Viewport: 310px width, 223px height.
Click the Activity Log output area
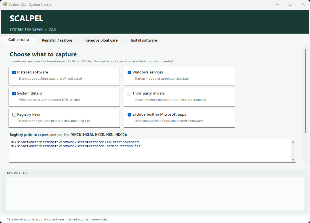[155, 194]
